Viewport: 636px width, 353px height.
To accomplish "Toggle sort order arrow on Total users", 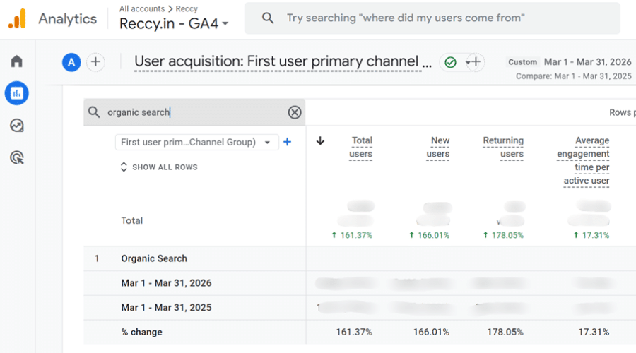I will 320,140.
